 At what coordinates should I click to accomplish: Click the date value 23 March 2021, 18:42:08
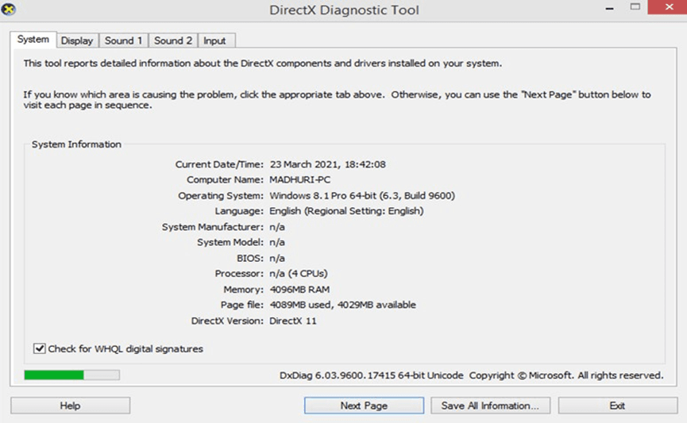coord(328,164)
